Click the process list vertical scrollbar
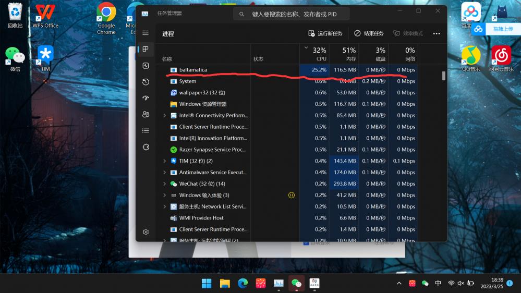This screenshot has height=293, width=521. click(x=444, y=76)
